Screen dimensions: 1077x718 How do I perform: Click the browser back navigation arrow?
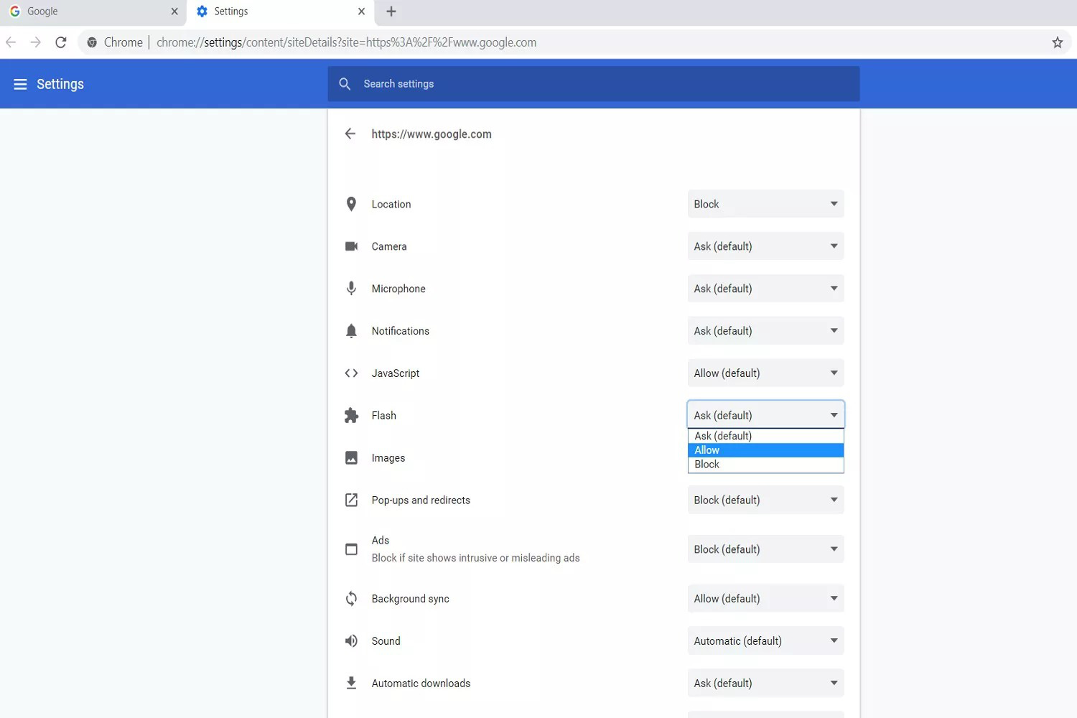[11, 42]
